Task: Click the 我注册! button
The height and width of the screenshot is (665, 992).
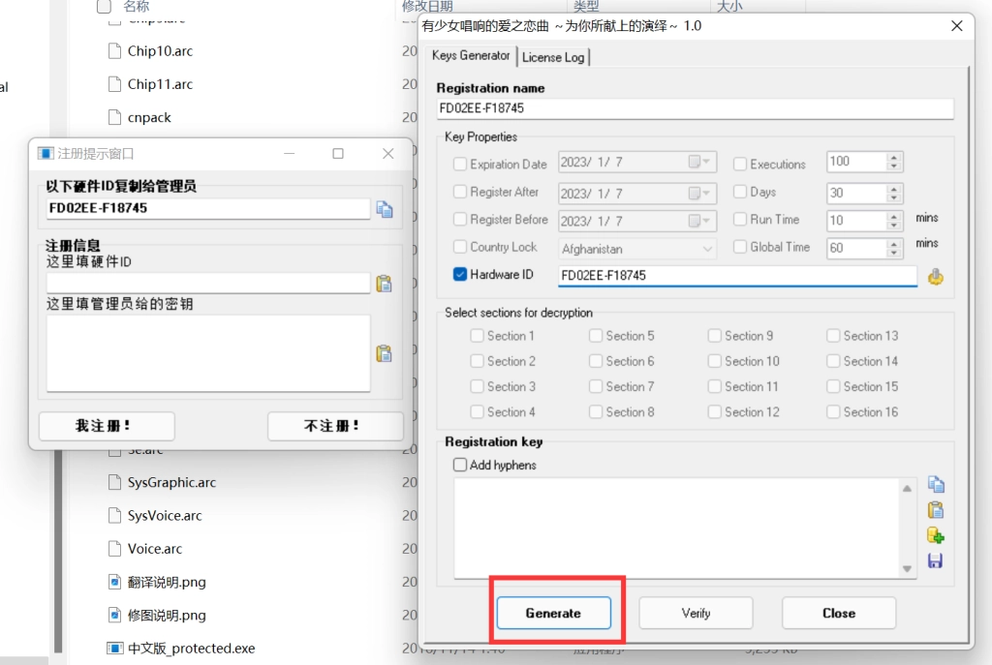Action: point(107,426)
